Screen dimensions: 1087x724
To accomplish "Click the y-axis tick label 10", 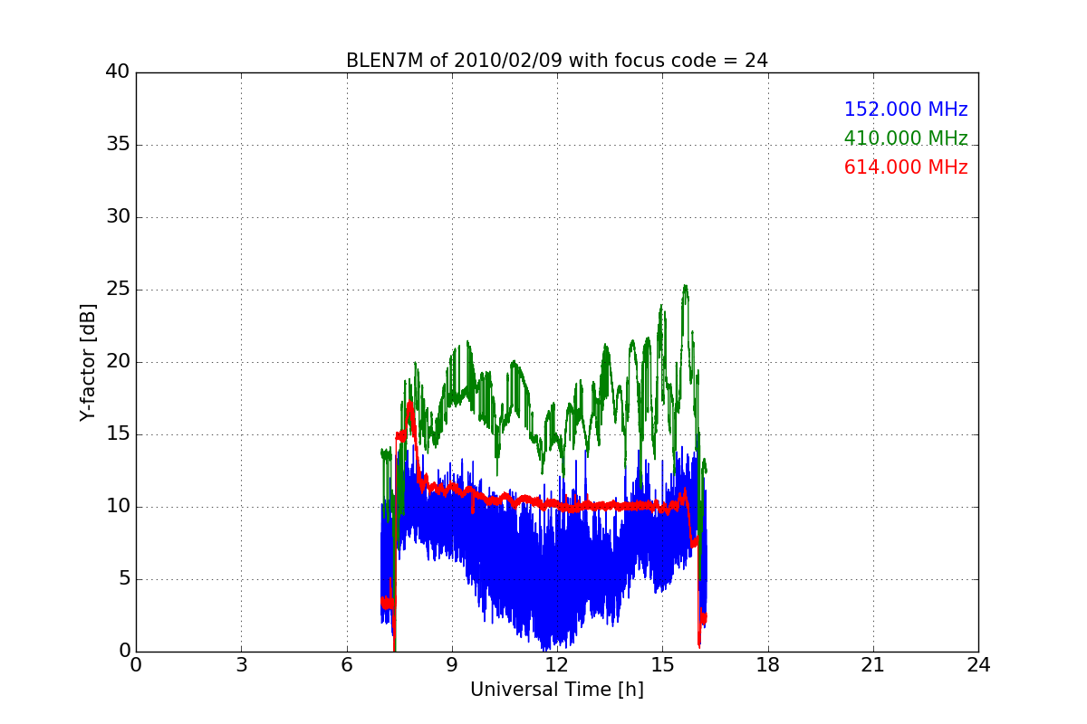I will [x=118, y=507].
